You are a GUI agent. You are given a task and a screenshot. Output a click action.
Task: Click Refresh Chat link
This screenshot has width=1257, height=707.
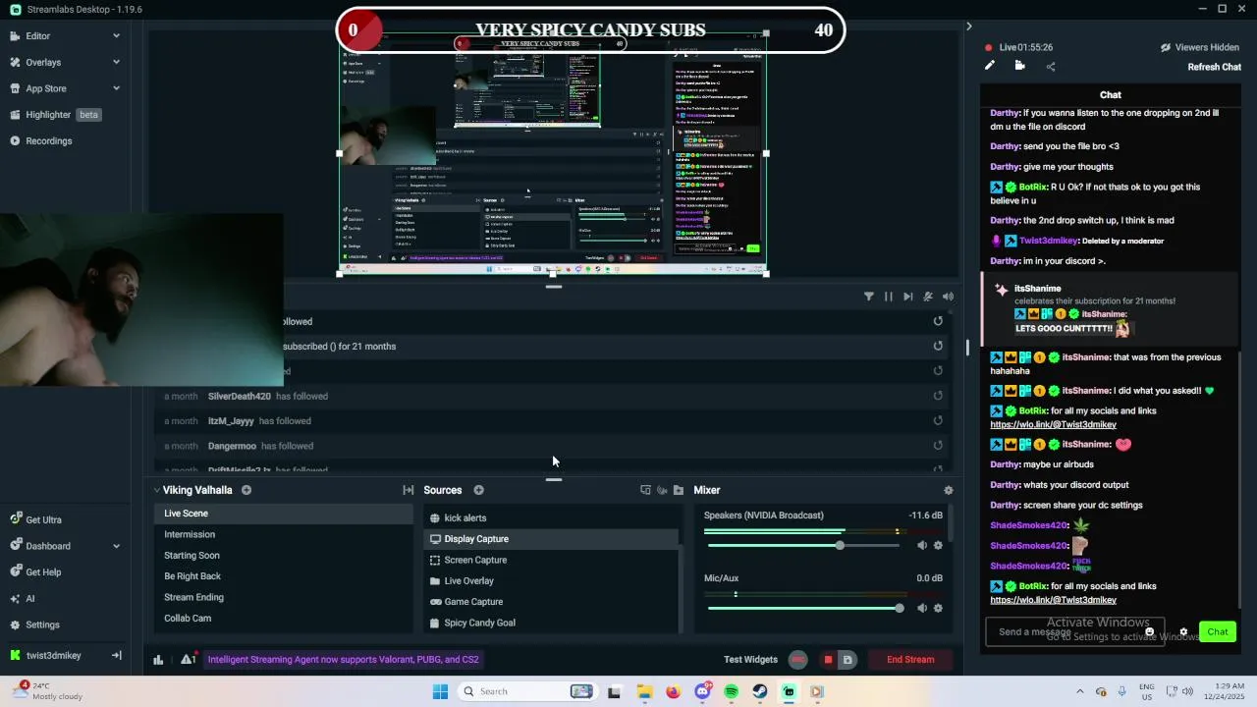coord(1215,67)
